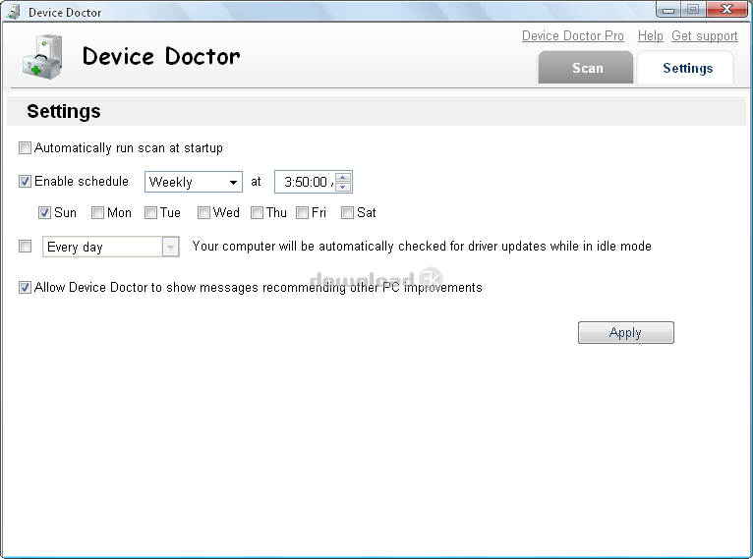753x559 pixels.
Task: Click the Apply button
Action: pyautogui.click(x=626, y=332)
